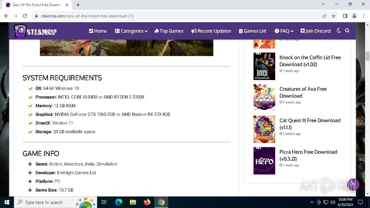Click the Graphics requirement line
This screenshot has height=208, width=370.
pyautogui.click(x=103, y=114)
